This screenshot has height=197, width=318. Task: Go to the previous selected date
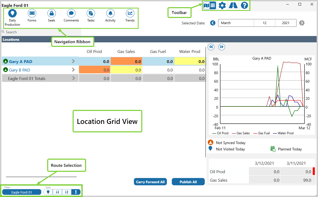pyautogui.click(x=213, y=23)
